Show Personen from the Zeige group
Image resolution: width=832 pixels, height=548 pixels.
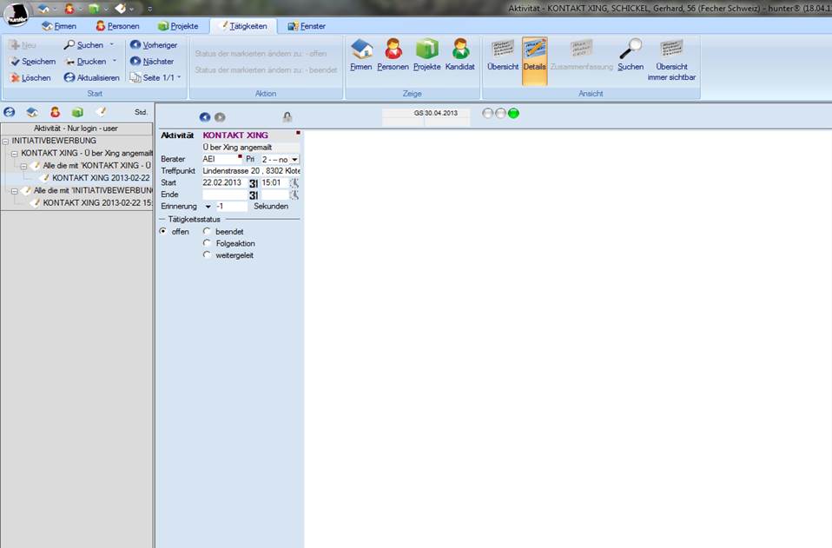pos(393,55)
